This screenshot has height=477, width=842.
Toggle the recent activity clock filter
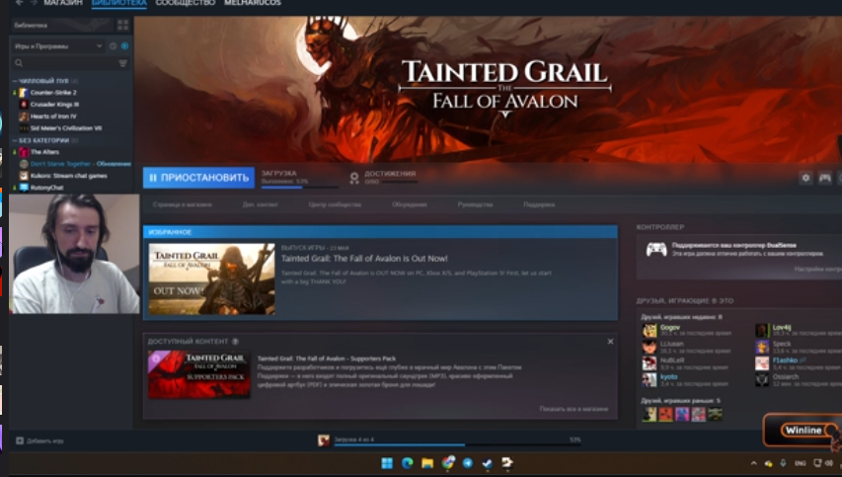click(x=114, y=46)
